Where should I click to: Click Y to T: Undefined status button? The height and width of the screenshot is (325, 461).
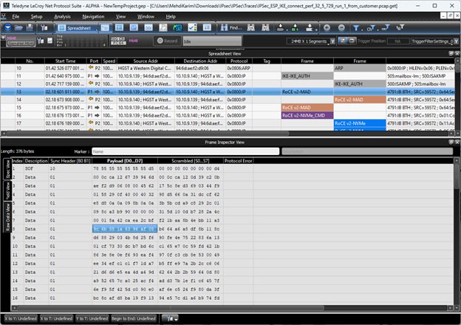click(92, 318)
